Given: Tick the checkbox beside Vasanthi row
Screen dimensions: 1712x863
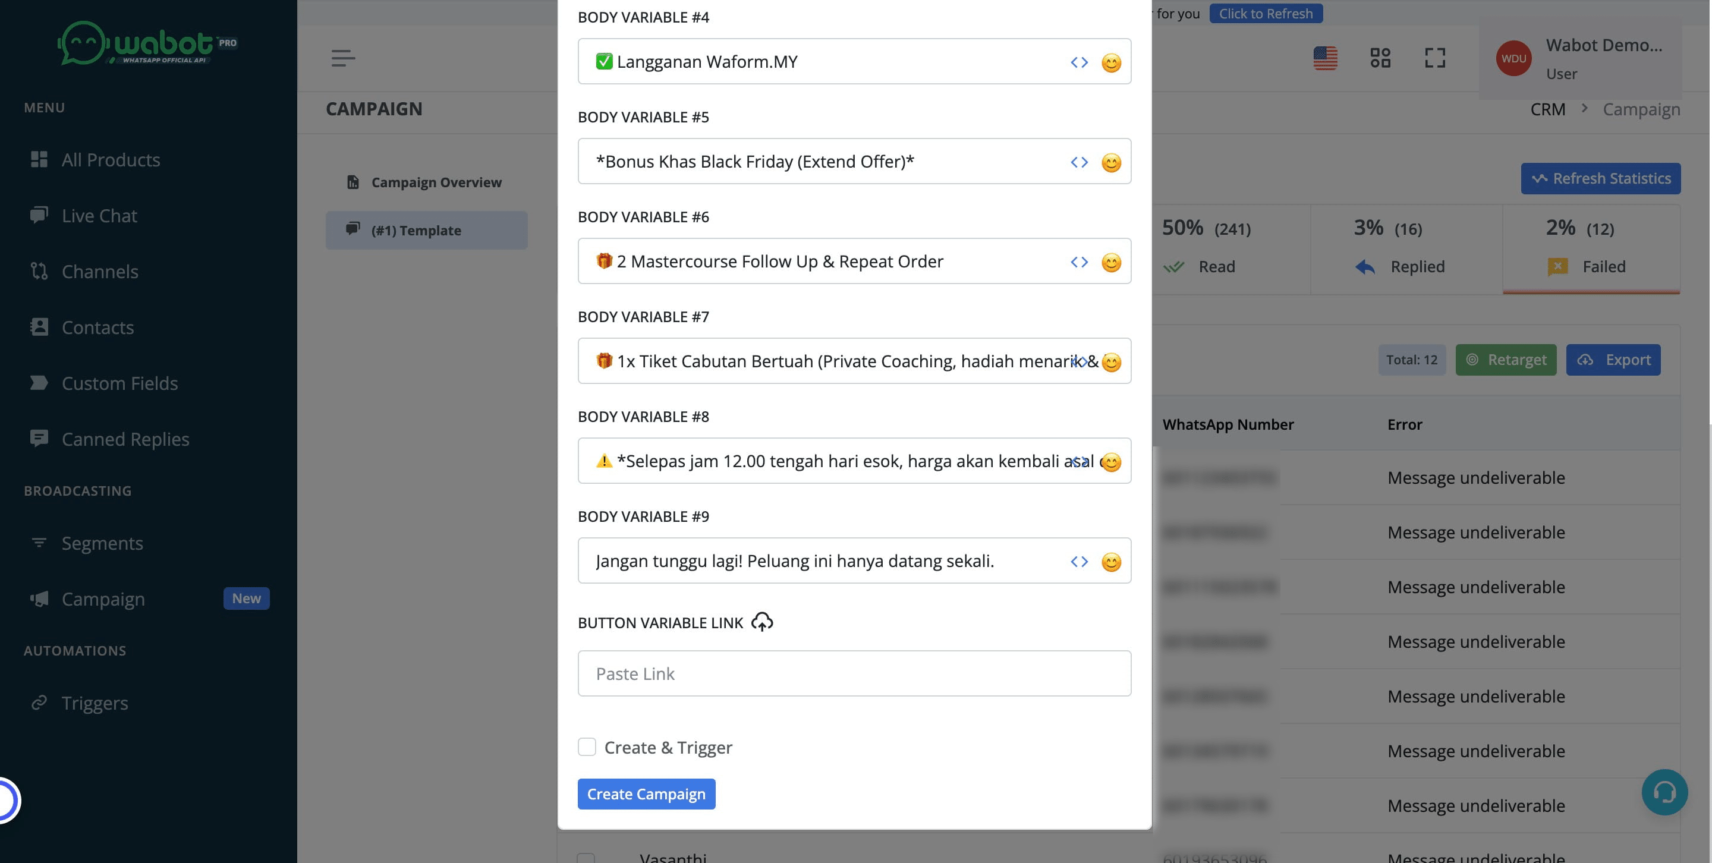Looking at the screenshot, I should click(x=586, y=858).
